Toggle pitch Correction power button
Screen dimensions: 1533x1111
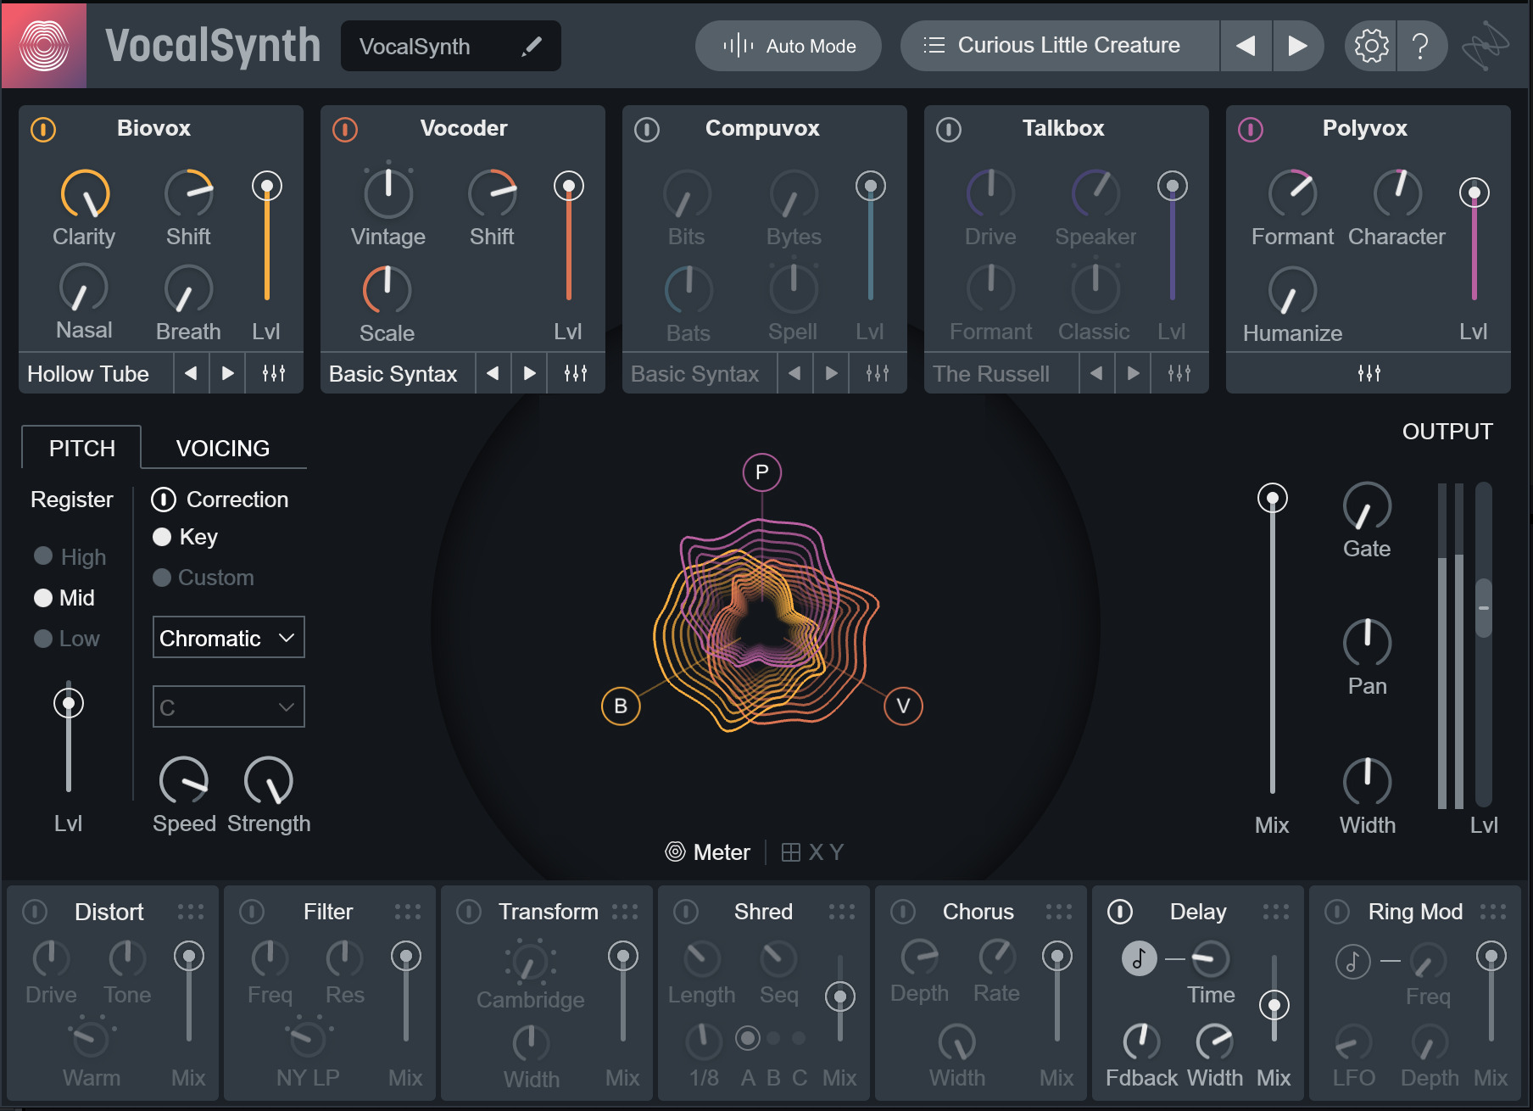[x=164, y=500]
